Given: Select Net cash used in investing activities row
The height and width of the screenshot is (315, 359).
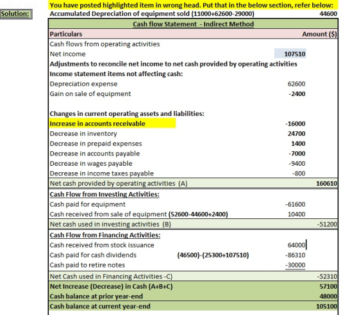Looking at the screenshot, I should pos(193,224).
